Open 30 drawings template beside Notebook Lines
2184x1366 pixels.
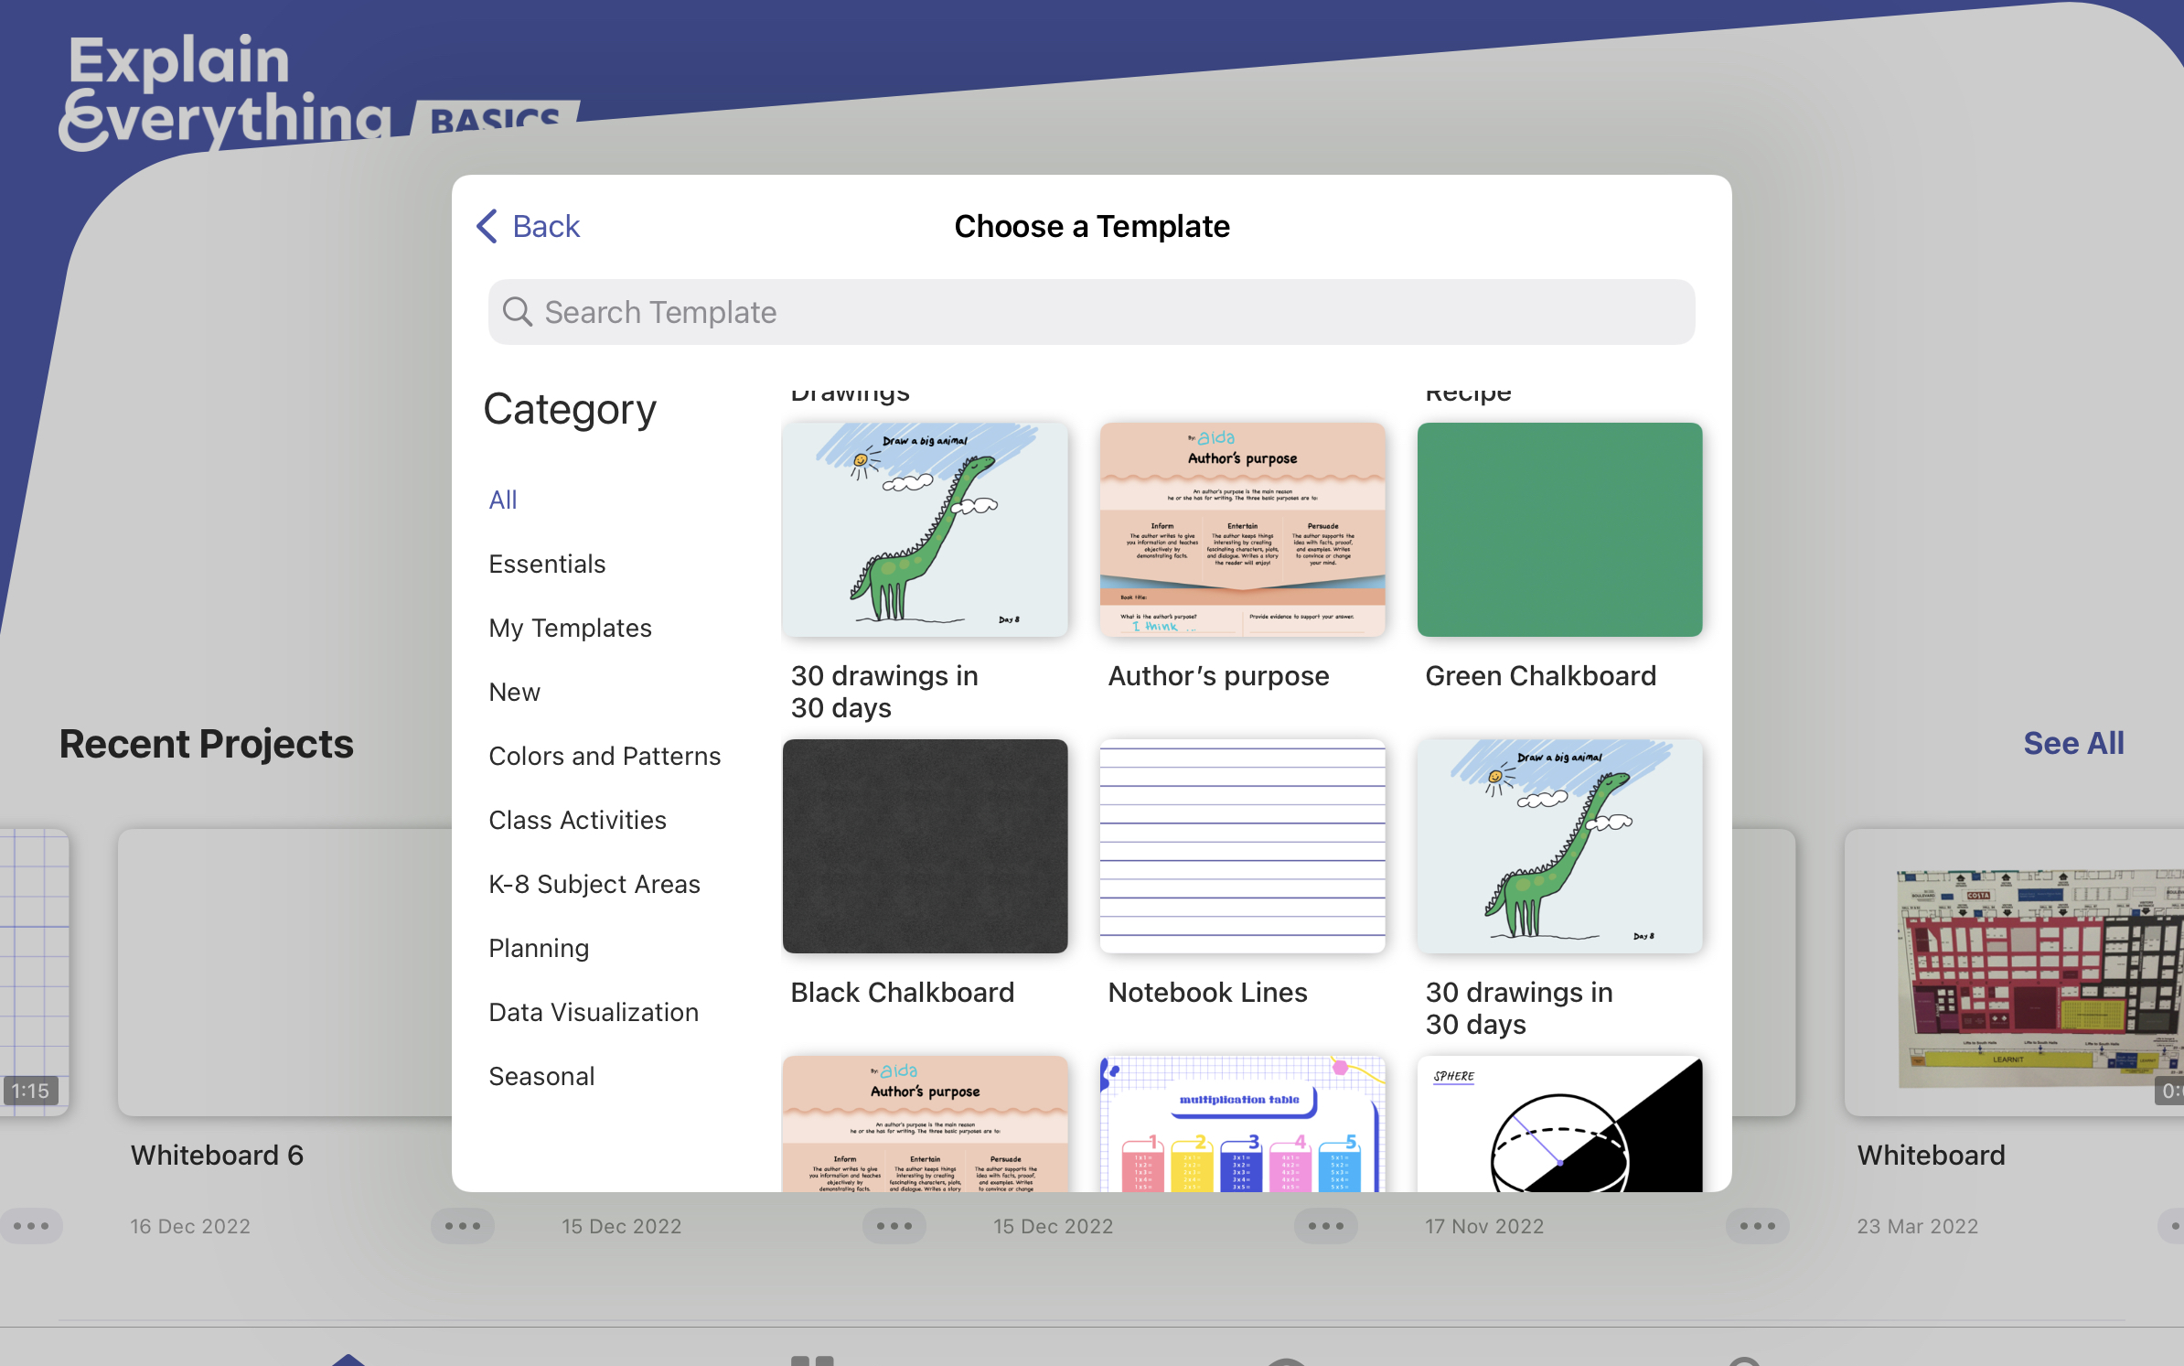[1559, 845]
